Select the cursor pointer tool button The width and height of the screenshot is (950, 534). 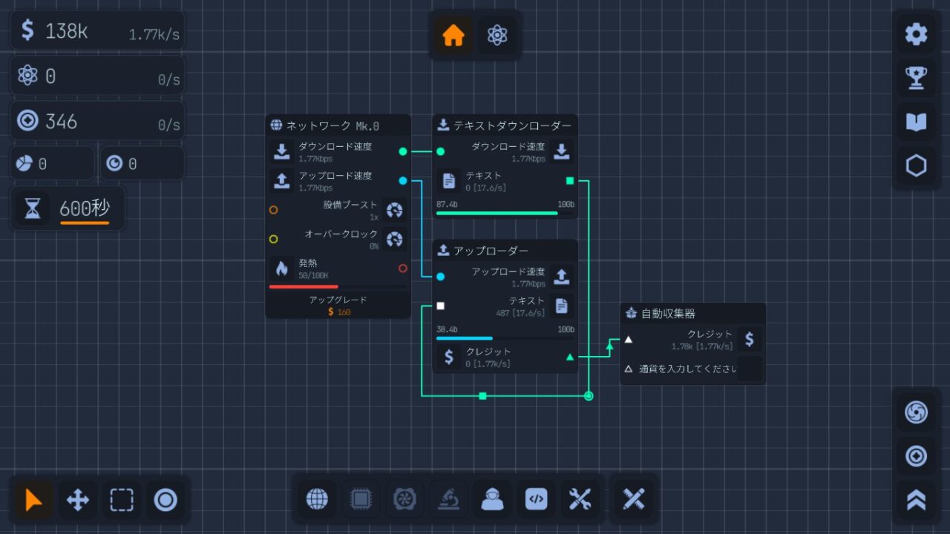(33, 500)
